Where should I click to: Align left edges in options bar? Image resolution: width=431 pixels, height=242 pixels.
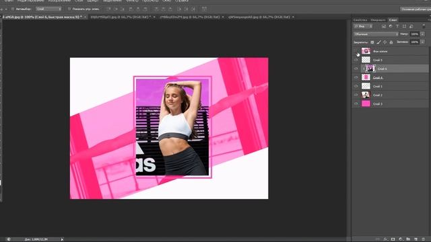(131, 9)
